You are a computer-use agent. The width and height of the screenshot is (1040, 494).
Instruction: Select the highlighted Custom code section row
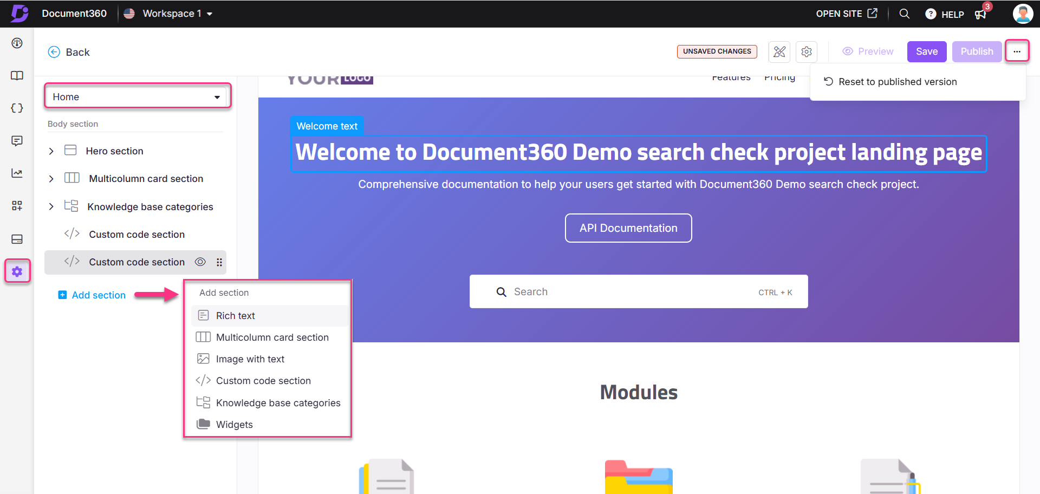135,262
